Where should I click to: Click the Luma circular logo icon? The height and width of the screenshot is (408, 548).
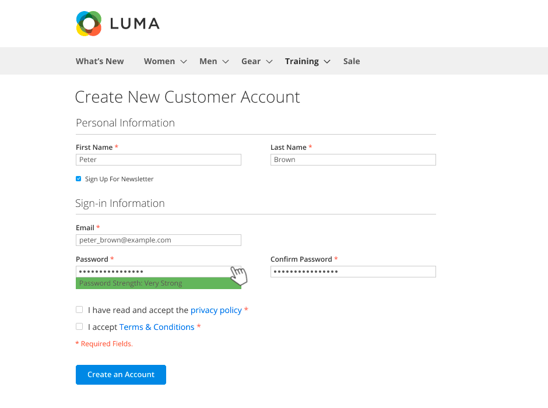pyautogui.click(x=89, y=23)
